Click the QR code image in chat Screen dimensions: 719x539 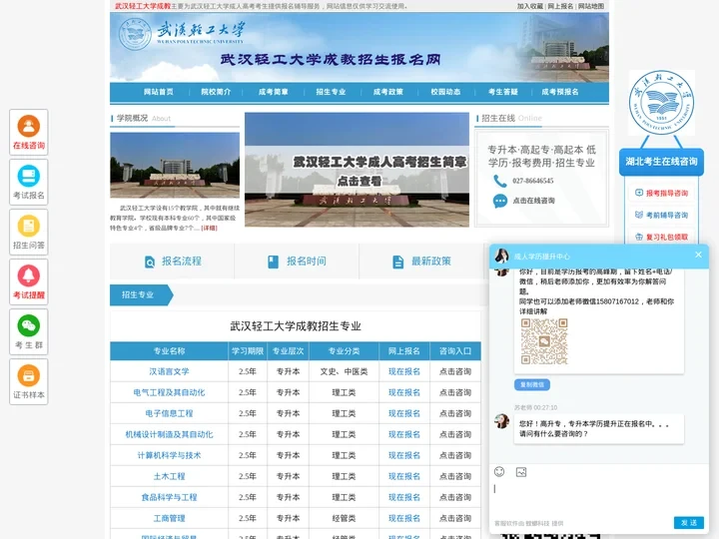544,341
